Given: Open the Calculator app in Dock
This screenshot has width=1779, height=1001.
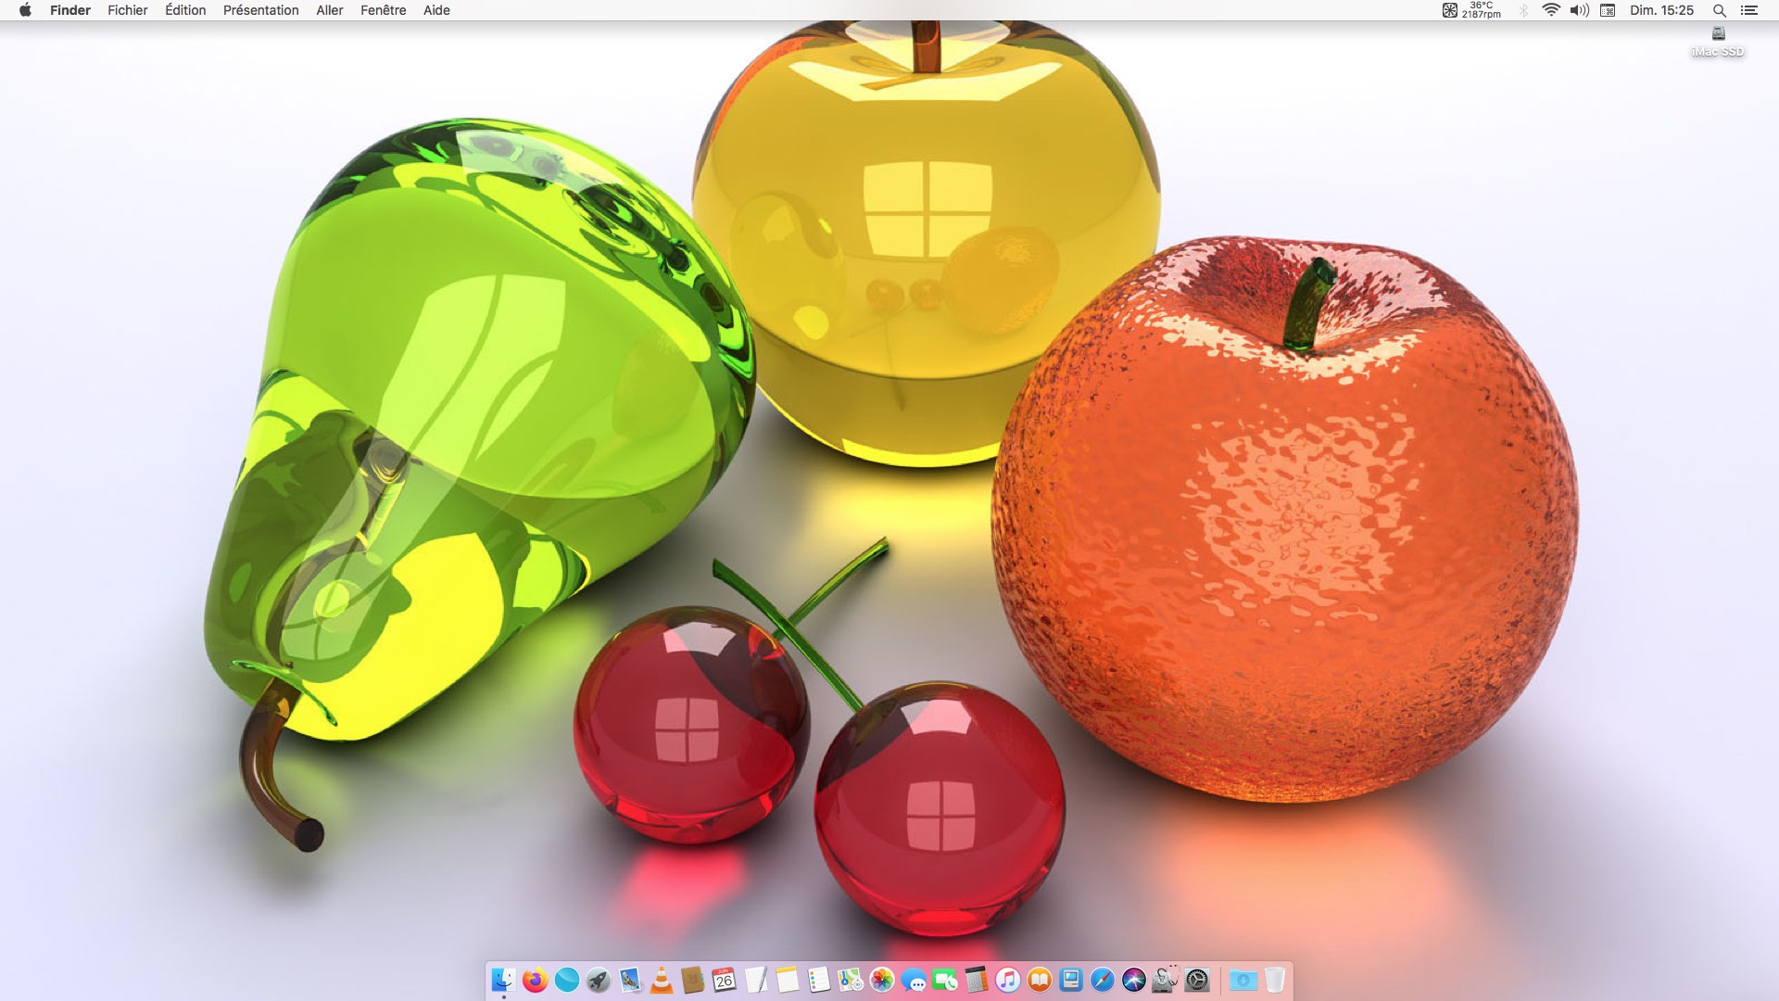Looking at the screenshot, I should 977,980.
